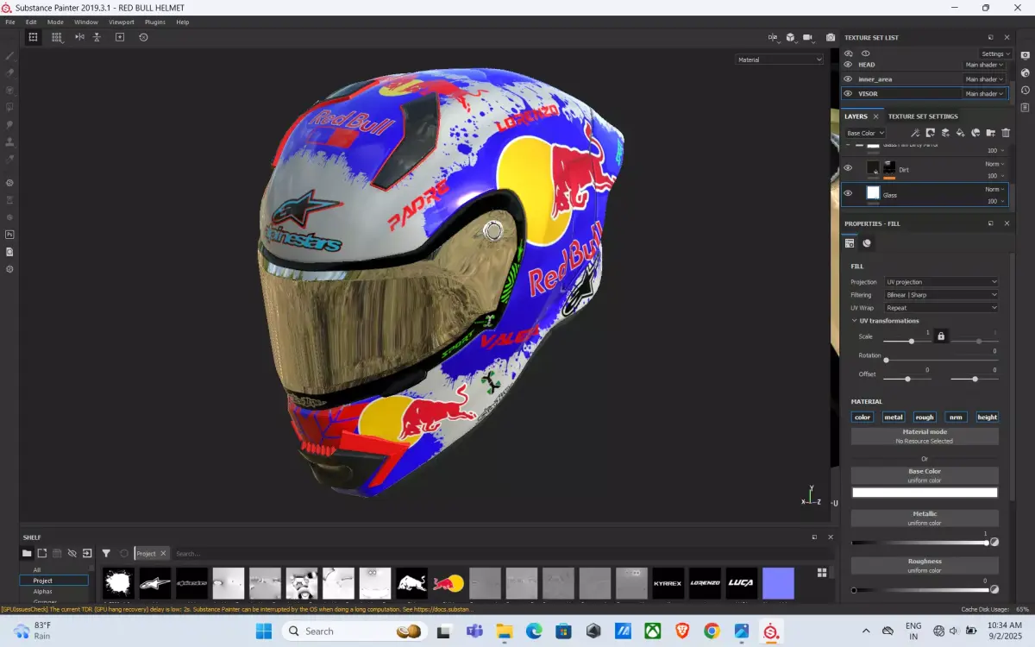Open VISOR Main shader dropdown

(984, 93)
